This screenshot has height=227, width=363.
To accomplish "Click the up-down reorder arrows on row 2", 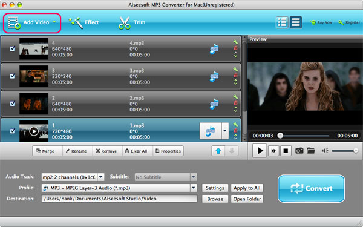I will coord(235,110).
